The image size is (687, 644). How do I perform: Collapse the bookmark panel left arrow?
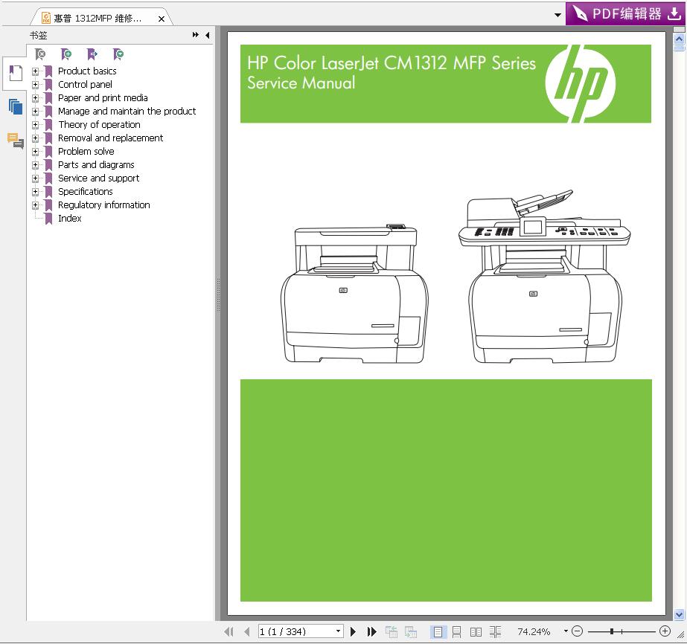pos(207,35)
